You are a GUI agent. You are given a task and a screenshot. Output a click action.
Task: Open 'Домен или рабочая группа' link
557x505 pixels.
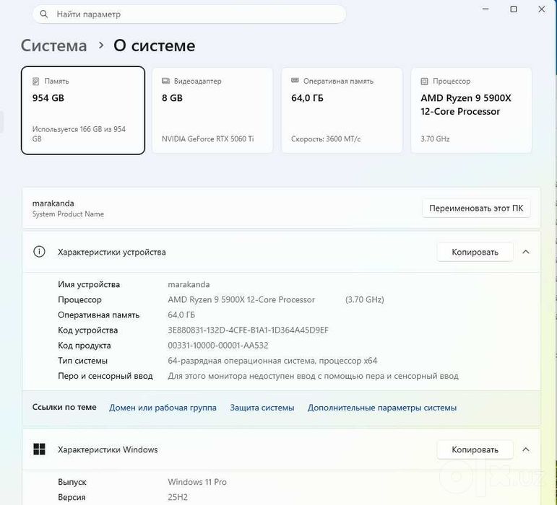click(163, 408)
